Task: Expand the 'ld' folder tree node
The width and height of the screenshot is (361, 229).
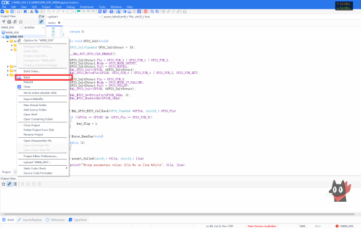Action: (x=8, y=71)
